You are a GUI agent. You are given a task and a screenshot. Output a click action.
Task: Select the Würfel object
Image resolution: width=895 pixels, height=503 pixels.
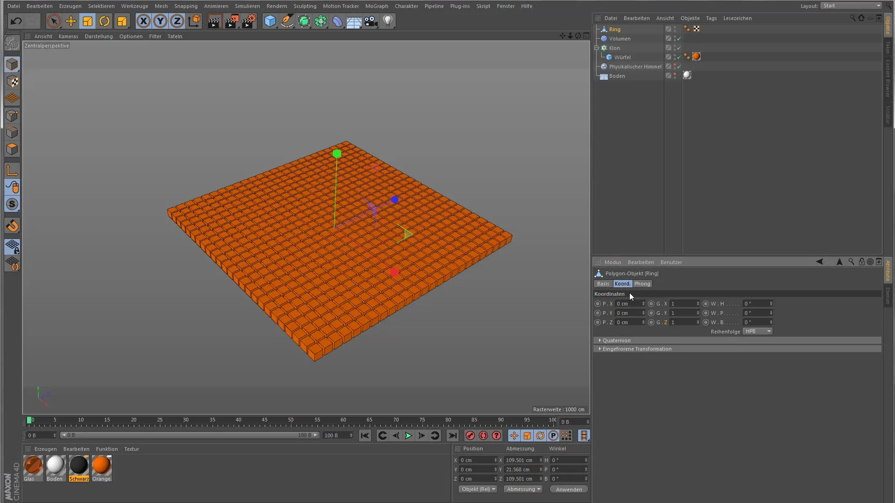click(x=622, y=57)
